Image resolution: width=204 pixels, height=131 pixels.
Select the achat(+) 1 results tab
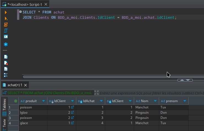coord(14,85)
